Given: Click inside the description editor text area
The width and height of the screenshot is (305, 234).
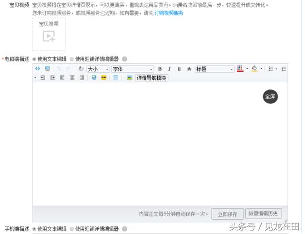Looking at the screenshot, I should (x=160, y=144).
